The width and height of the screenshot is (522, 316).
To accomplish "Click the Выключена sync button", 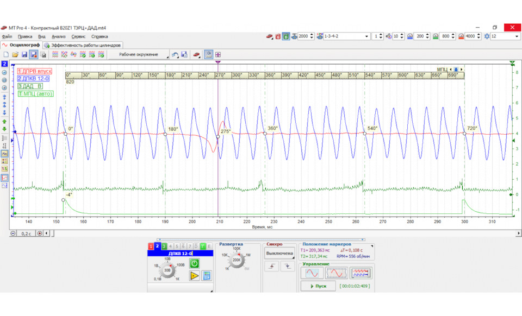I will [279, 253].
